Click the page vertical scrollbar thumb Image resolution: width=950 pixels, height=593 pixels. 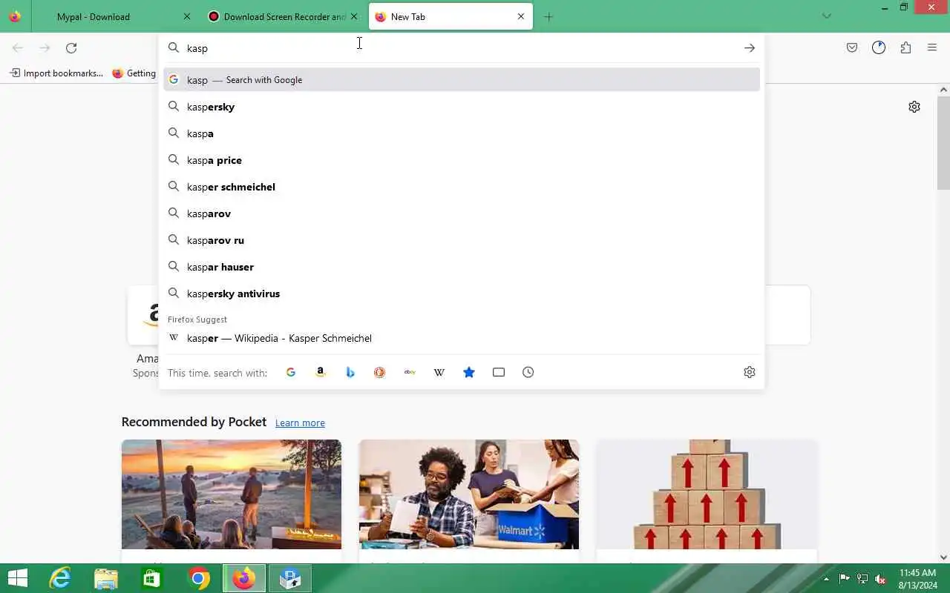point(943,142)
